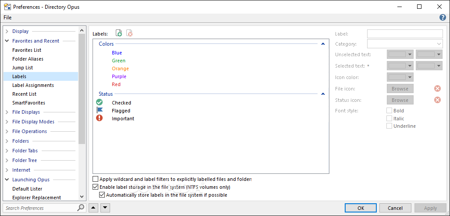This screenshot has width=450, height=216.
Task: Expand the File Display Modes category
Action: coord(7,122)
